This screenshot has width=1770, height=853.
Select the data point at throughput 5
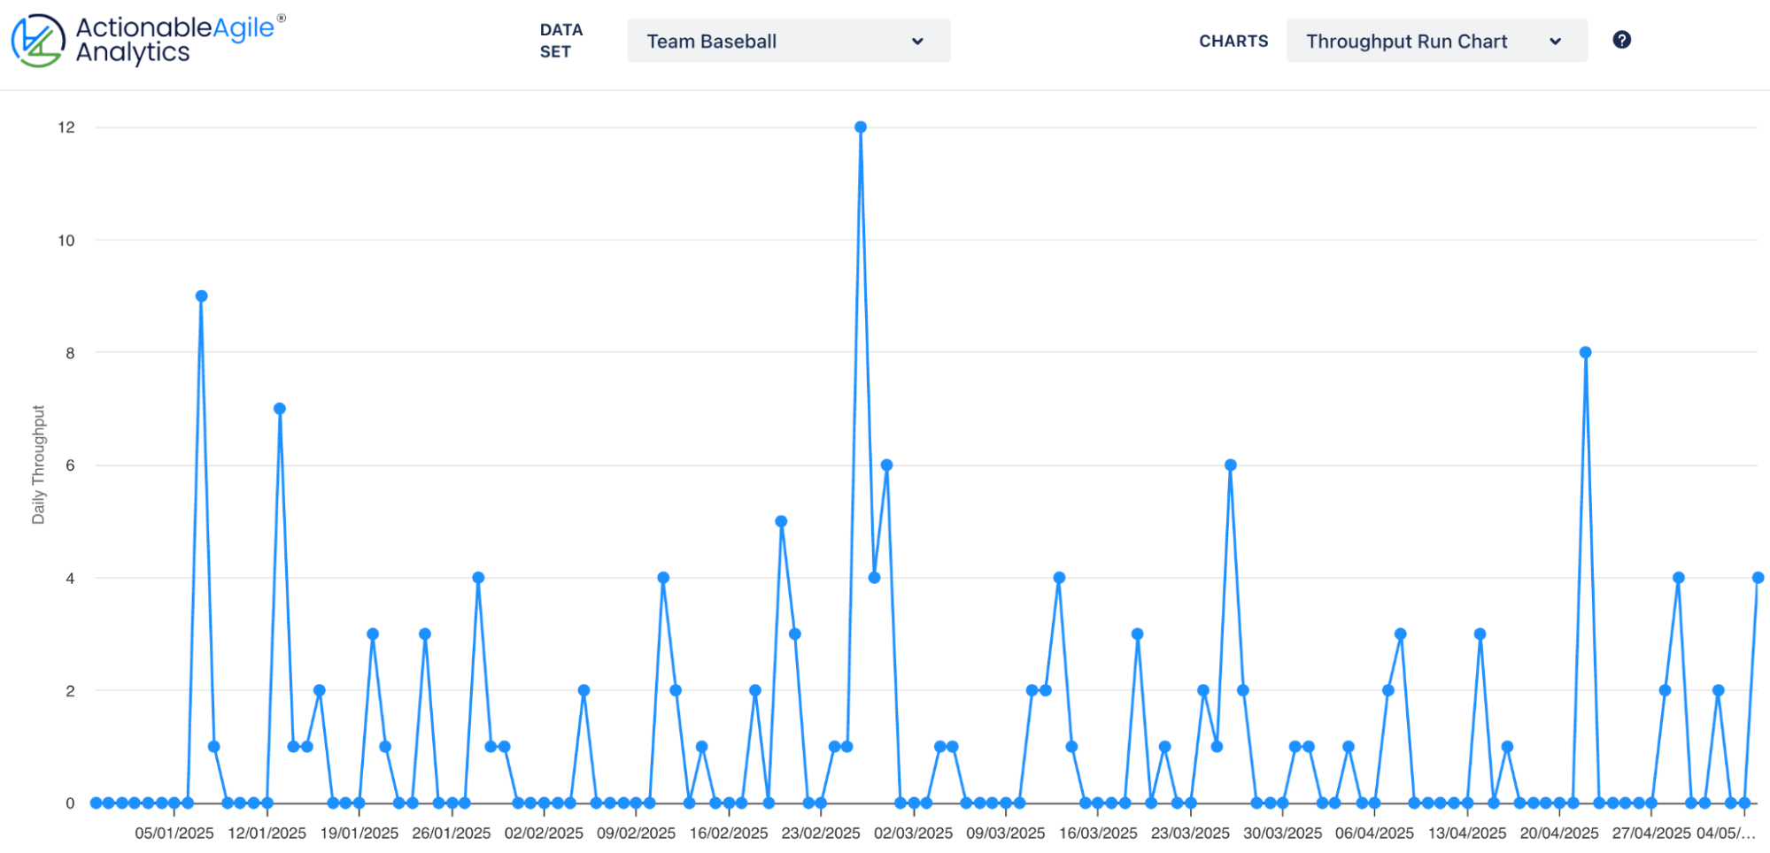pyautogui.click(x=781, y=521)
